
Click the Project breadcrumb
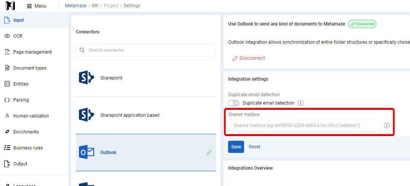[x=111, y=5]
